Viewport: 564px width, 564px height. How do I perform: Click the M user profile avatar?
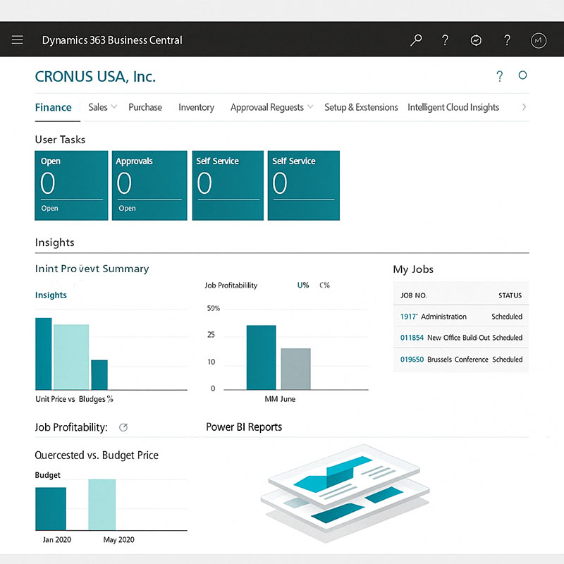(x=538, y=40)
